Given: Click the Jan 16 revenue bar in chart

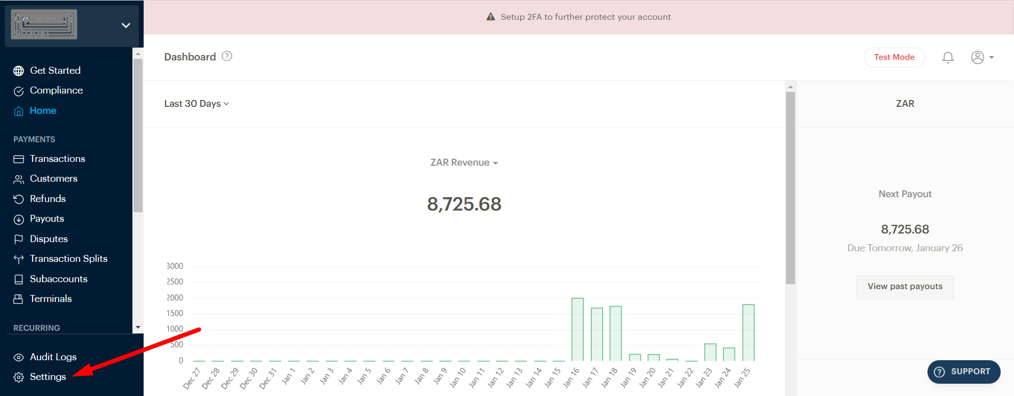Looking at the screenshot, I should 577,329.
